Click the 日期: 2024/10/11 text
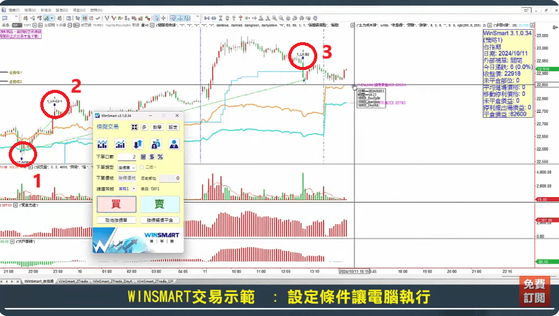This screenshot has width=559, height=316. coord(506,53)
